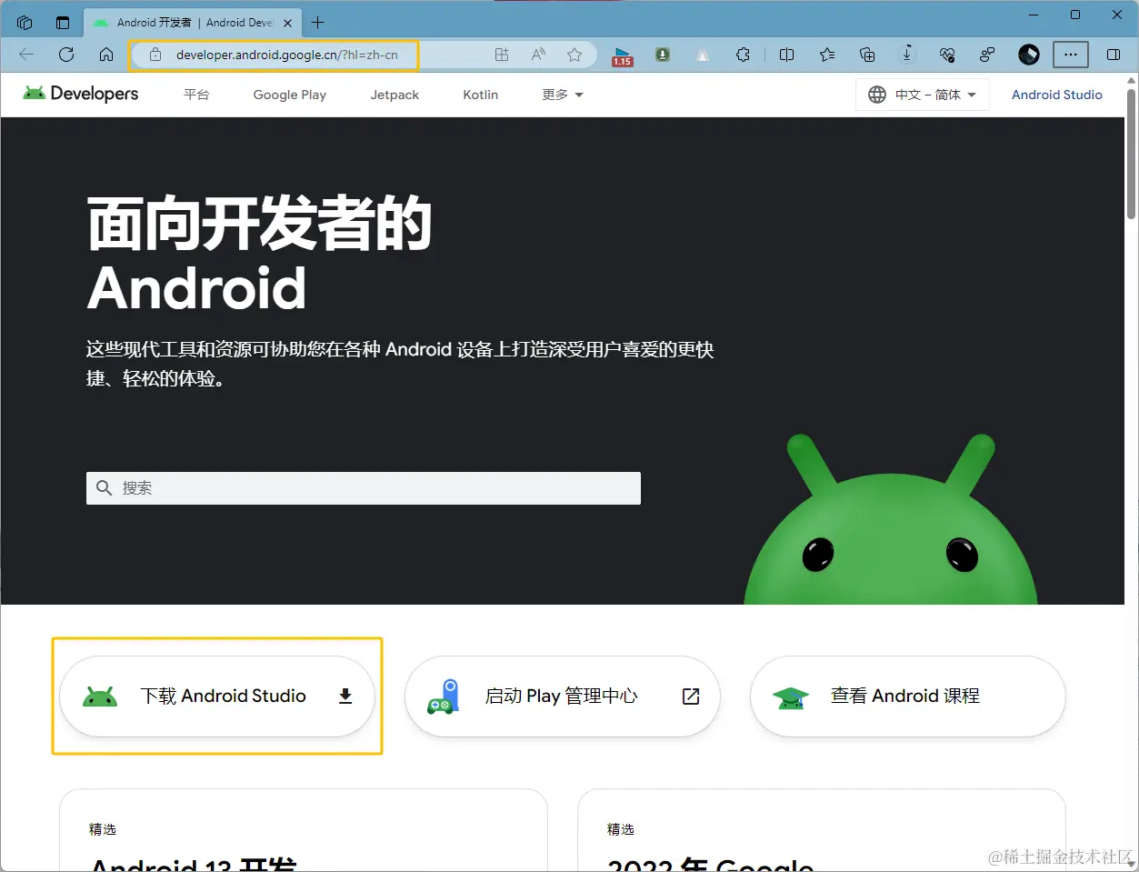This screenshot has width=1139, height=872.
Task: Open a new browser tab
Action: 318,23
